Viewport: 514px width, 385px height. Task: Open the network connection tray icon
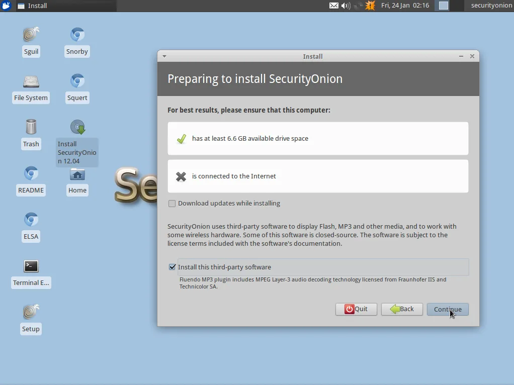[359, 6]
